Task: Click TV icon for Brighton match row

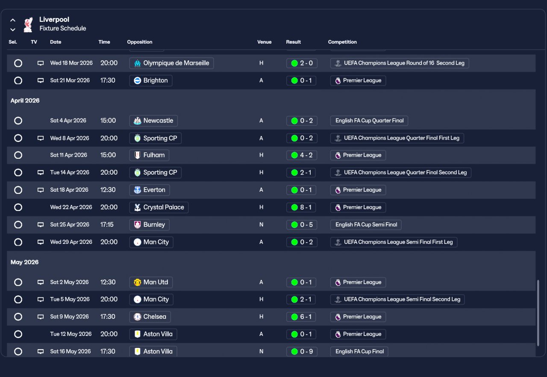Action: pos(41,80)
